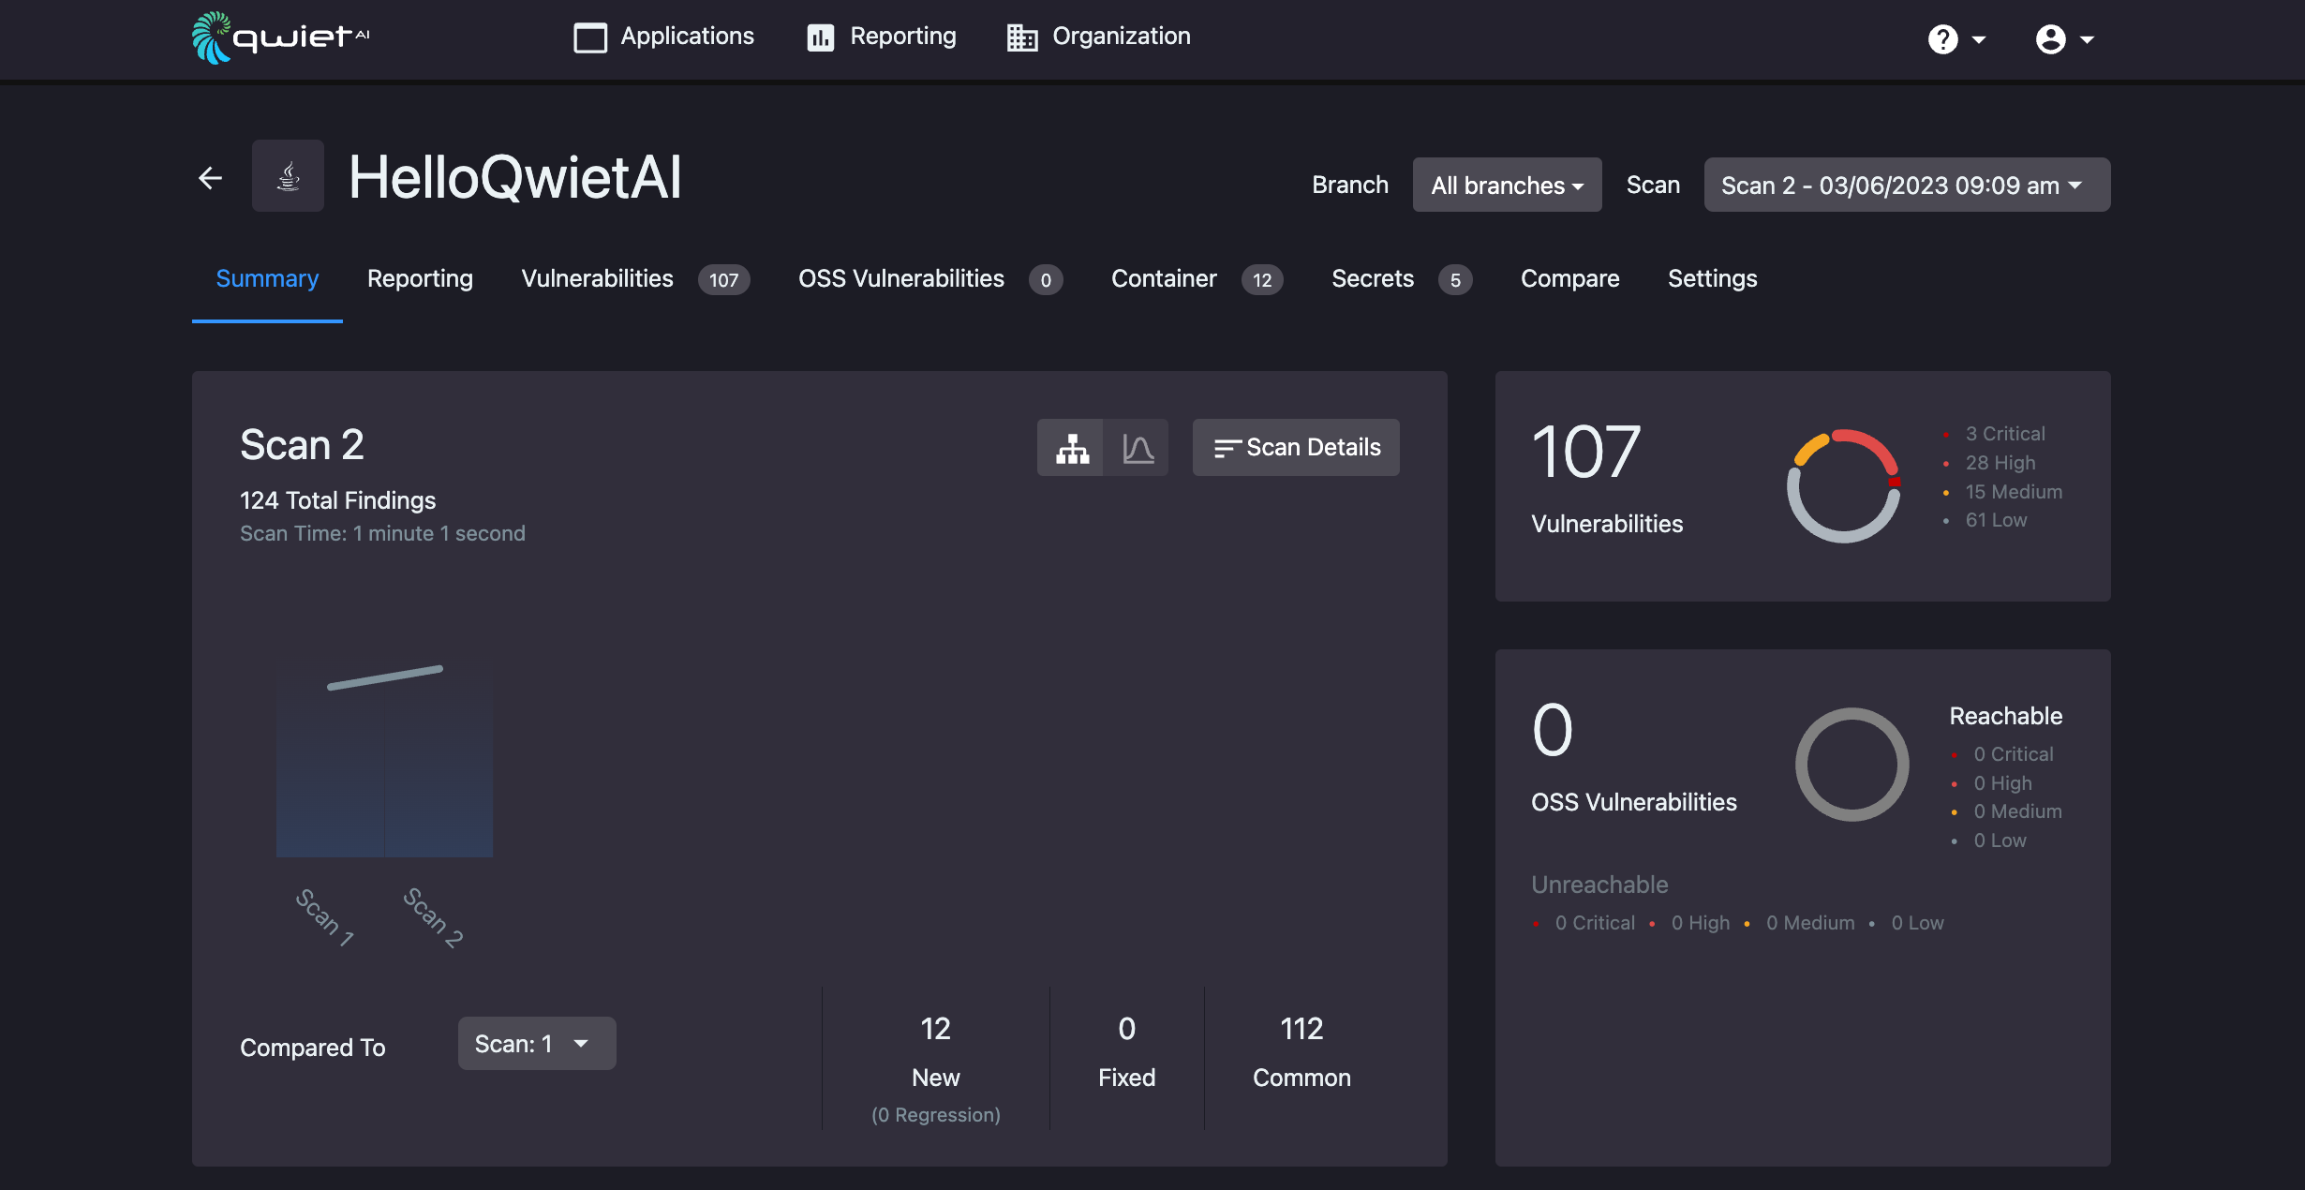This screenshot has height=1190, width=2305.
Task: Expand the All branches dropdown
Action: point(1507,185)
